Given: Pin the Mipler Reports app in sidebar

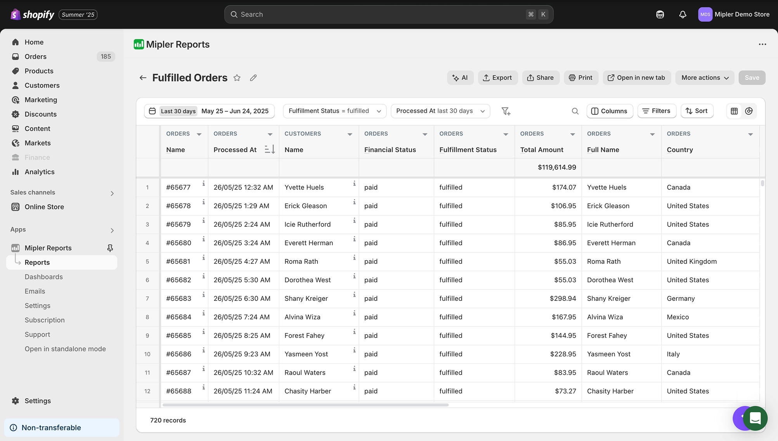Looking at the screenshot, I should 110,248.
